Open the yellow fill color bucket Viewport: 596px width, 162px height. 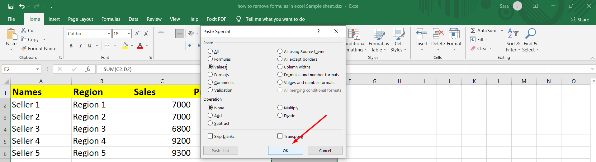coord(125,46)
